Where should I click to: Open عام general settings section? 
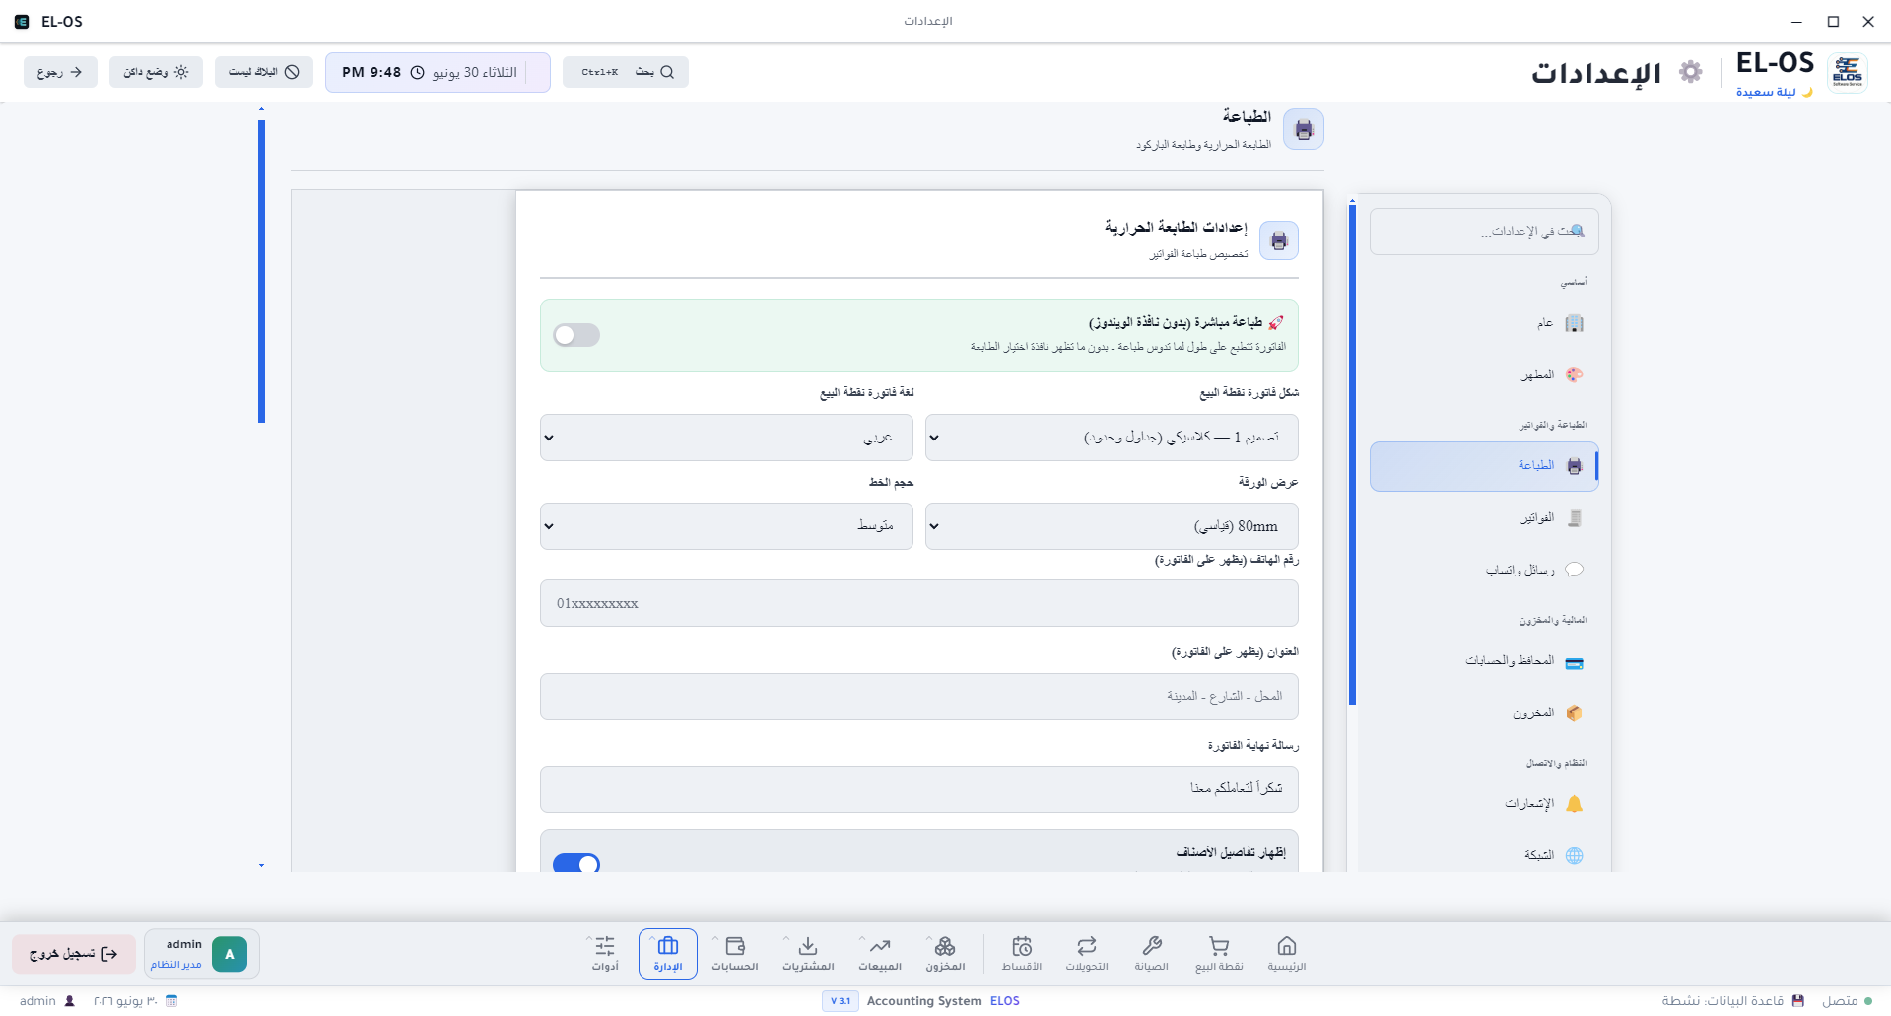pyautogui.click(x=1484, y=323)
